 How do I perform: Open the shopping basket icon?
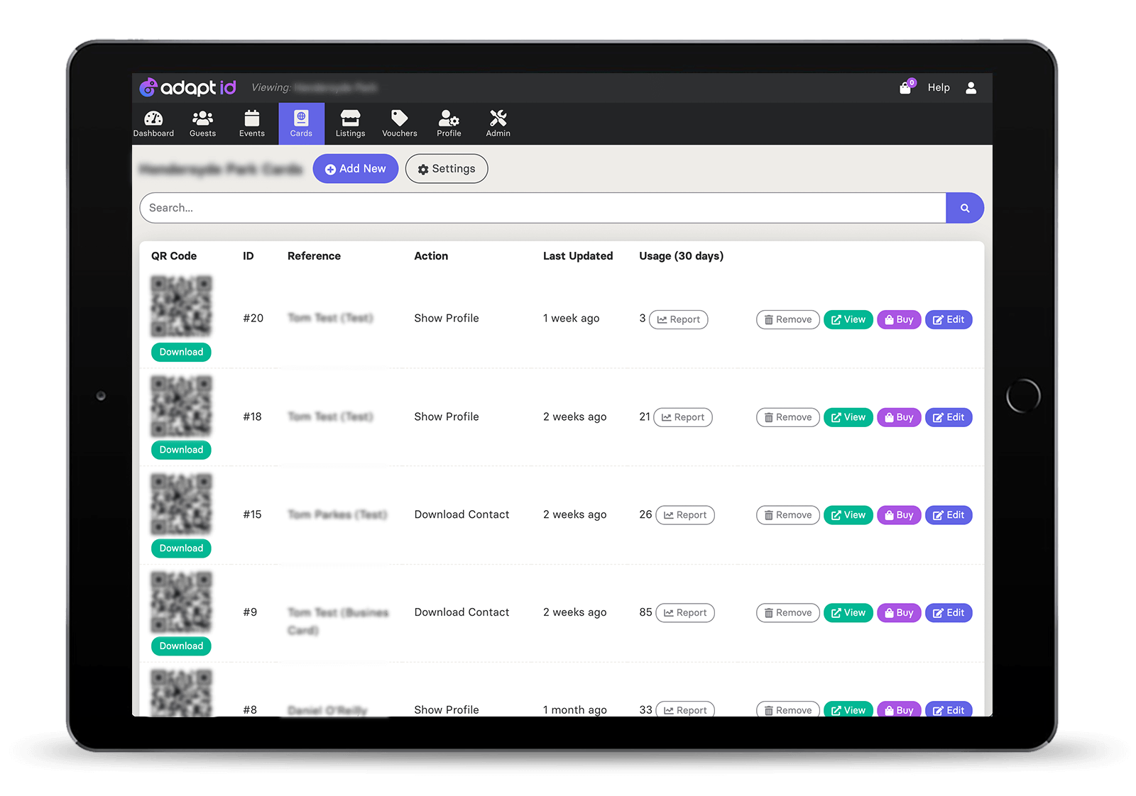(905, 88)
